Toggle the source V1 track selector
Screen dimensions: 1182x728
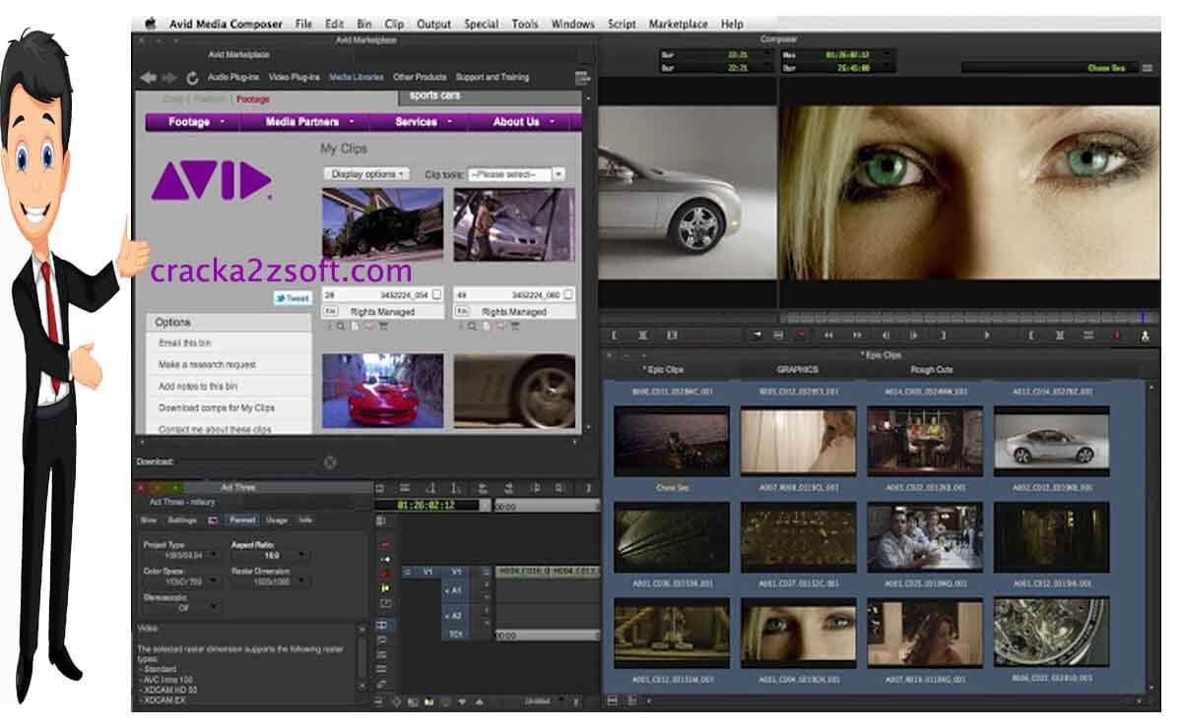(427, 572)
